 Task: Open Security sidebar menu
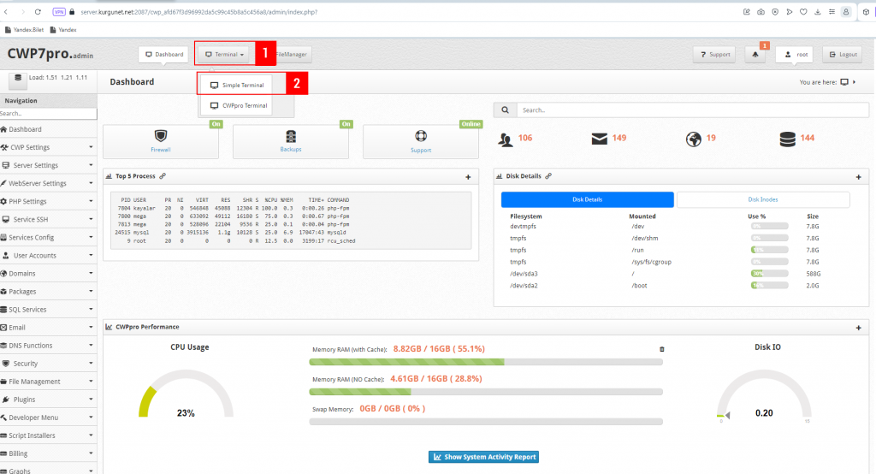coord(48,364)
